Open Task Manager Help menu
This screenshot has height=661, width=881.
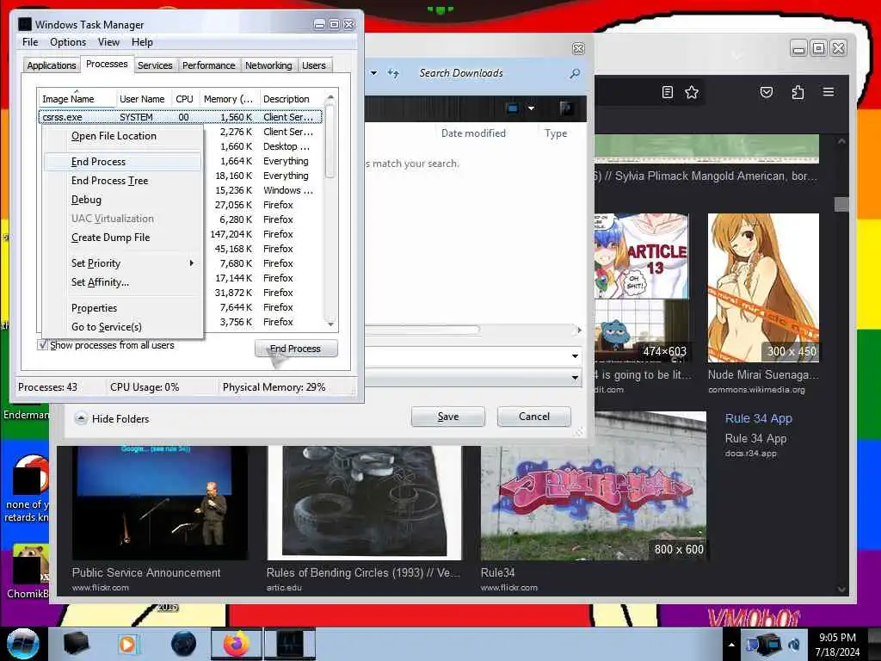click(x=142, y=42)
